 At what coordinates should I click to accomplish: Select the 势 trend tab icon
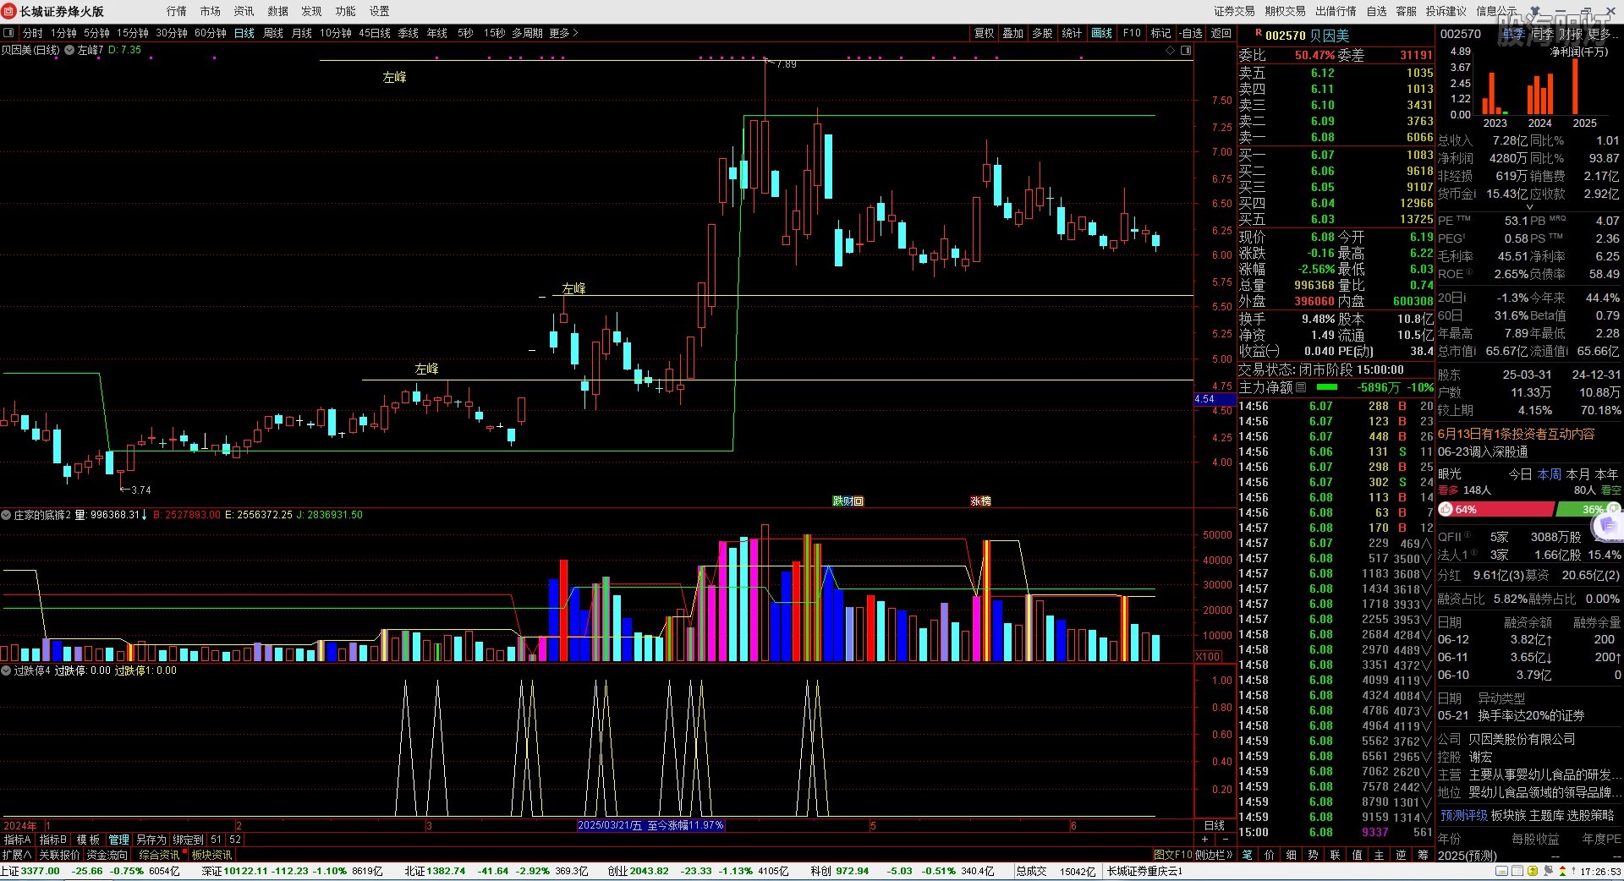[1314, 855]
